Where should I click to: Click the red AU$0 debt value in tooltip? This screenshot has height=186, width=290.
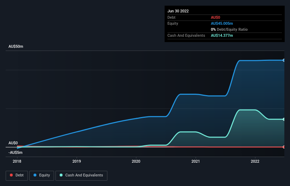215,17
